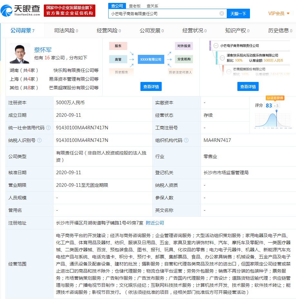Click the 长沙市开福区月湖街道鸭子铺路1号49房7室 address

100,223
